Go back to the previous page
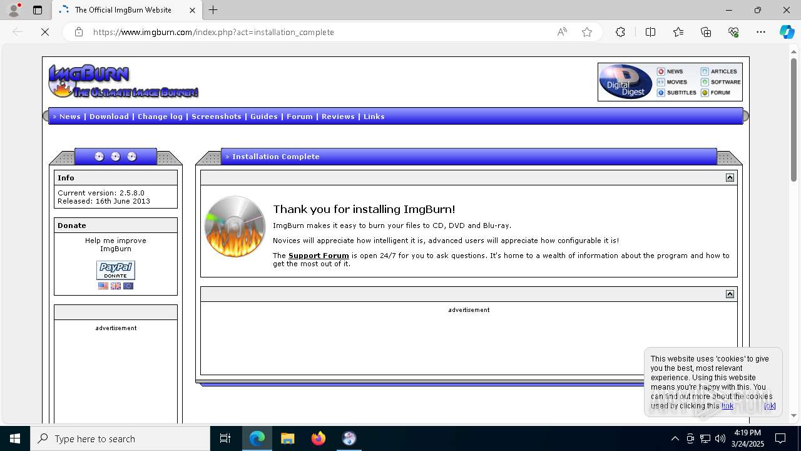Image resolution: width=801 pixels, height=451 pixels. click(x=18, y=32)
